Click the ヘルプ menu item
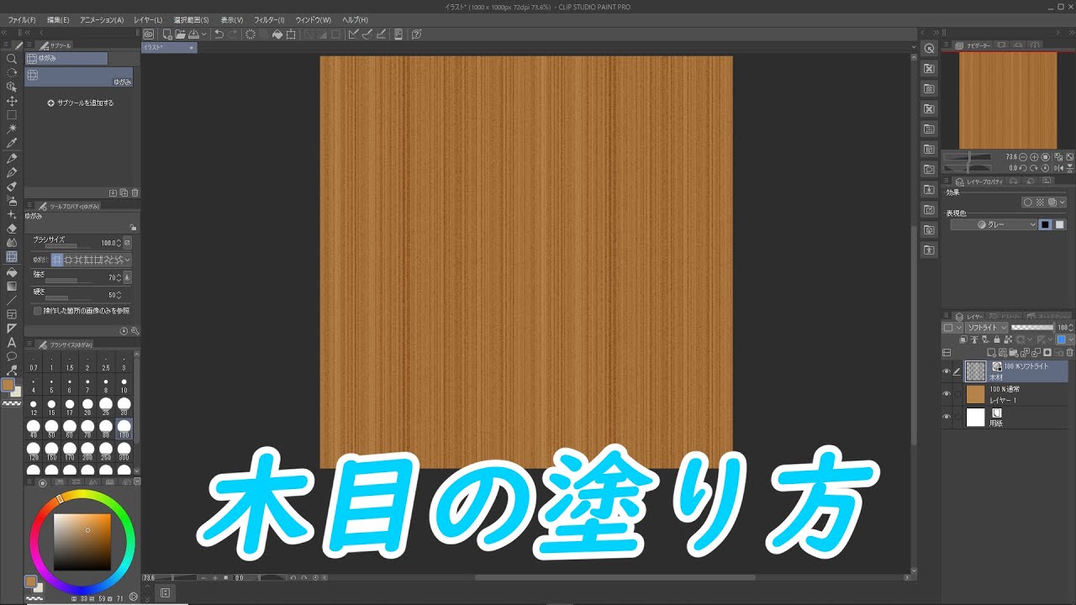1076x605 pixels. coord(353,19)
